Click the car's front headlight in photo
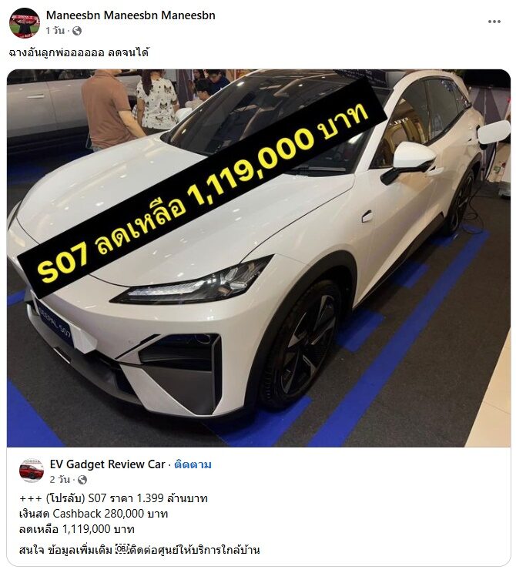Image resolution: width=516 pixels, height=573 pixels. tap(193, 284)
